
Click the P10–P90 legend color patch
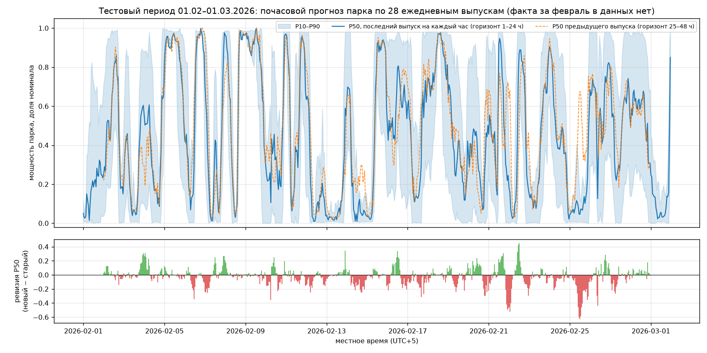[x=284, y=26]
